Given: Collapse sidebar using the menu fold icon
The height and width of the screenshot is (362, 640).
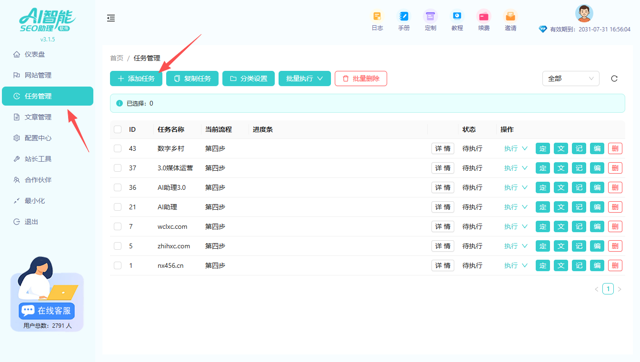Looking at the screenshot, I should (111, 18).
